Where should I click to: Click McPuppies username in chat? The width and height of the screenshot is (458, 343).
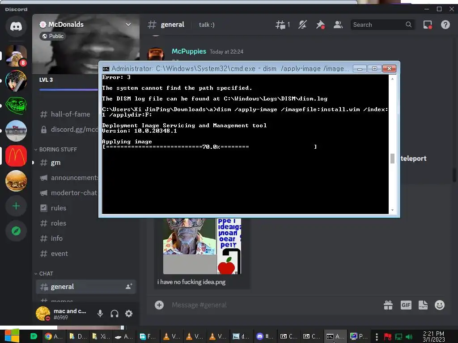(x=189, y=51)
